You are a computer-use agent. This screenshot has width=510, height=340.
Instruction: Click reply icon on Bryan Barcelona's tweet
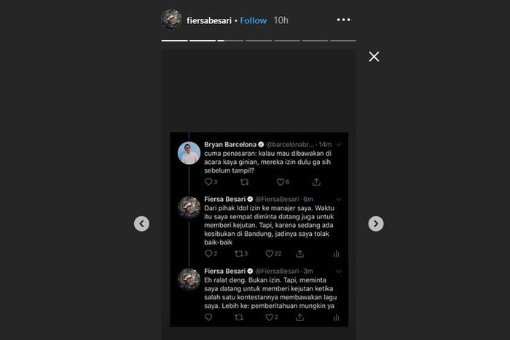coord(208,182)
